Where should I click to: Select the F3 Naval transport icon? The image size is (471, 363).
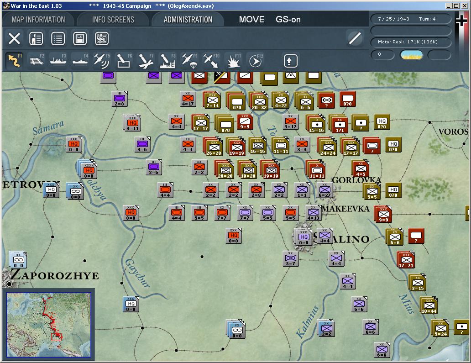58,61
